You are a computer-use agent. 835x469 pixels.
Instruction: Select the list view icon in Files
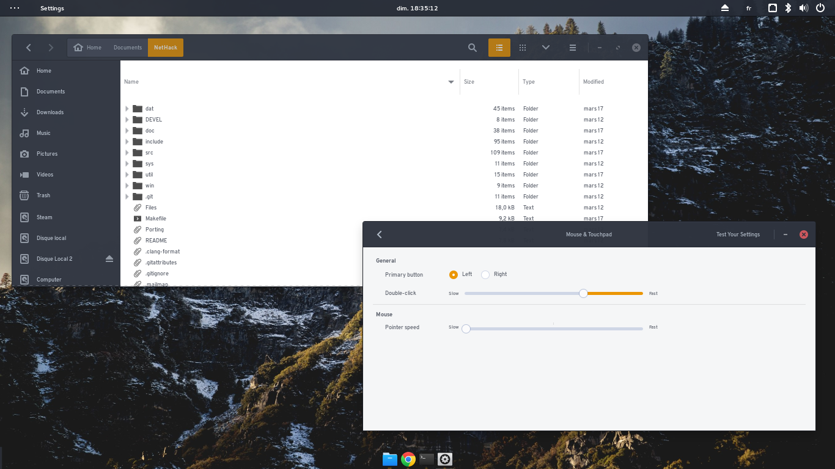499,47
